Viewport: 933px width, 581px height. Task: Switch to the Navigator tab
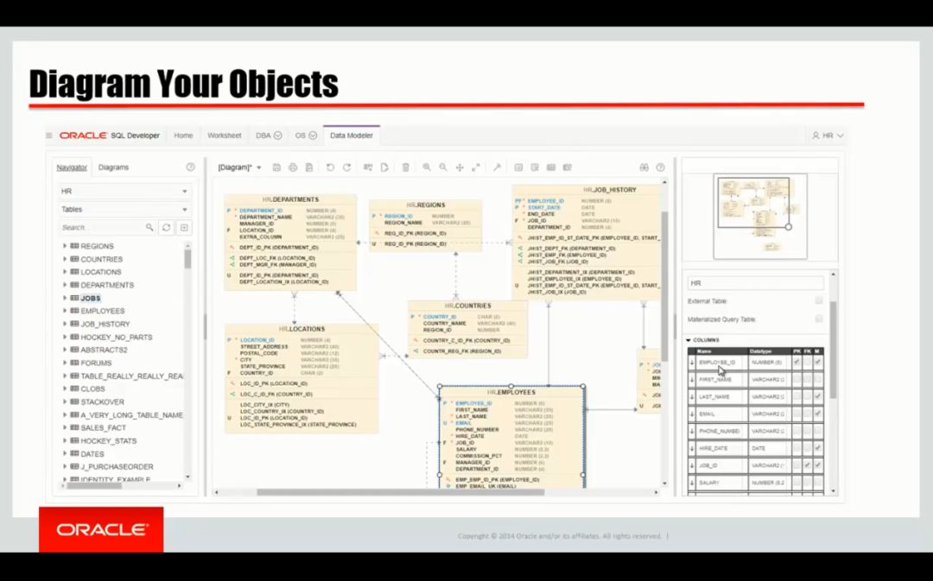click(x=72, y=167)
